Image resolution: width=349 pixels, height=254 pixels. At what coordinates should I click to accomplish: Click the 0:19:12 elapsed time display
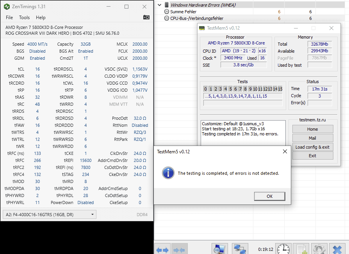[x=265, y=249]
